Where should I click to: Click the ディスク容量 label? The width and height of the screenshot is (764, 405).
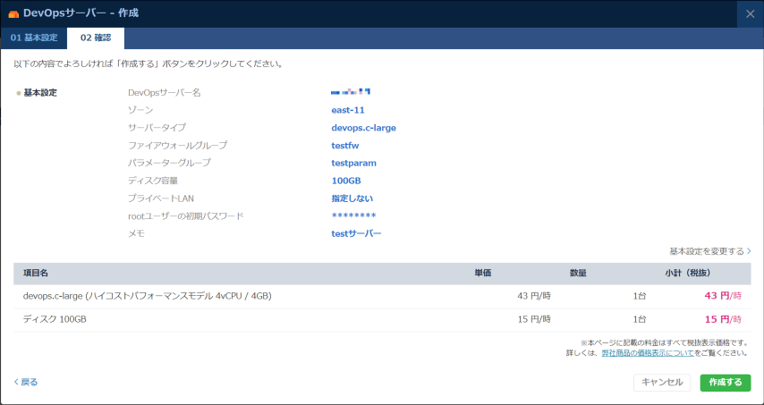point(153,181)
